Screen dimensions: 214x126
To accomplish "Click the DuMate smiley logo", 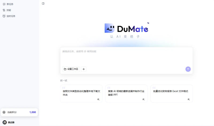I will point(110,28).
